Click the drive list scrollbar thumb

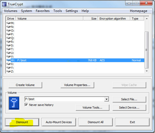click(147, 50)
